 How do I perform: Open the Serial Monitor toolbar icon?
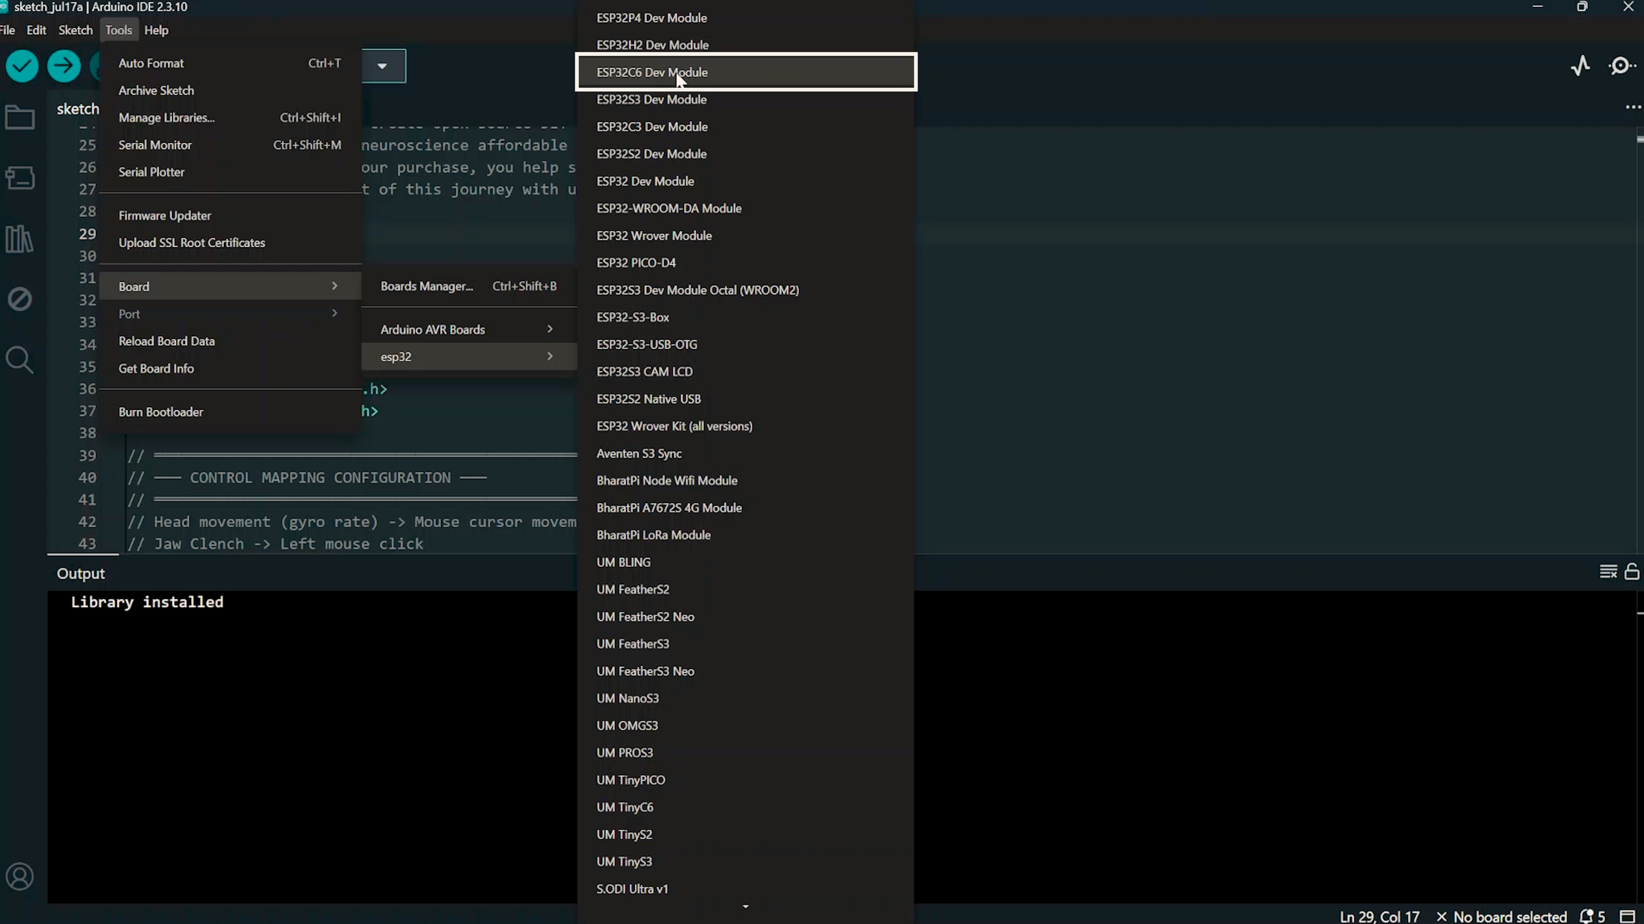click(1621, 66)
